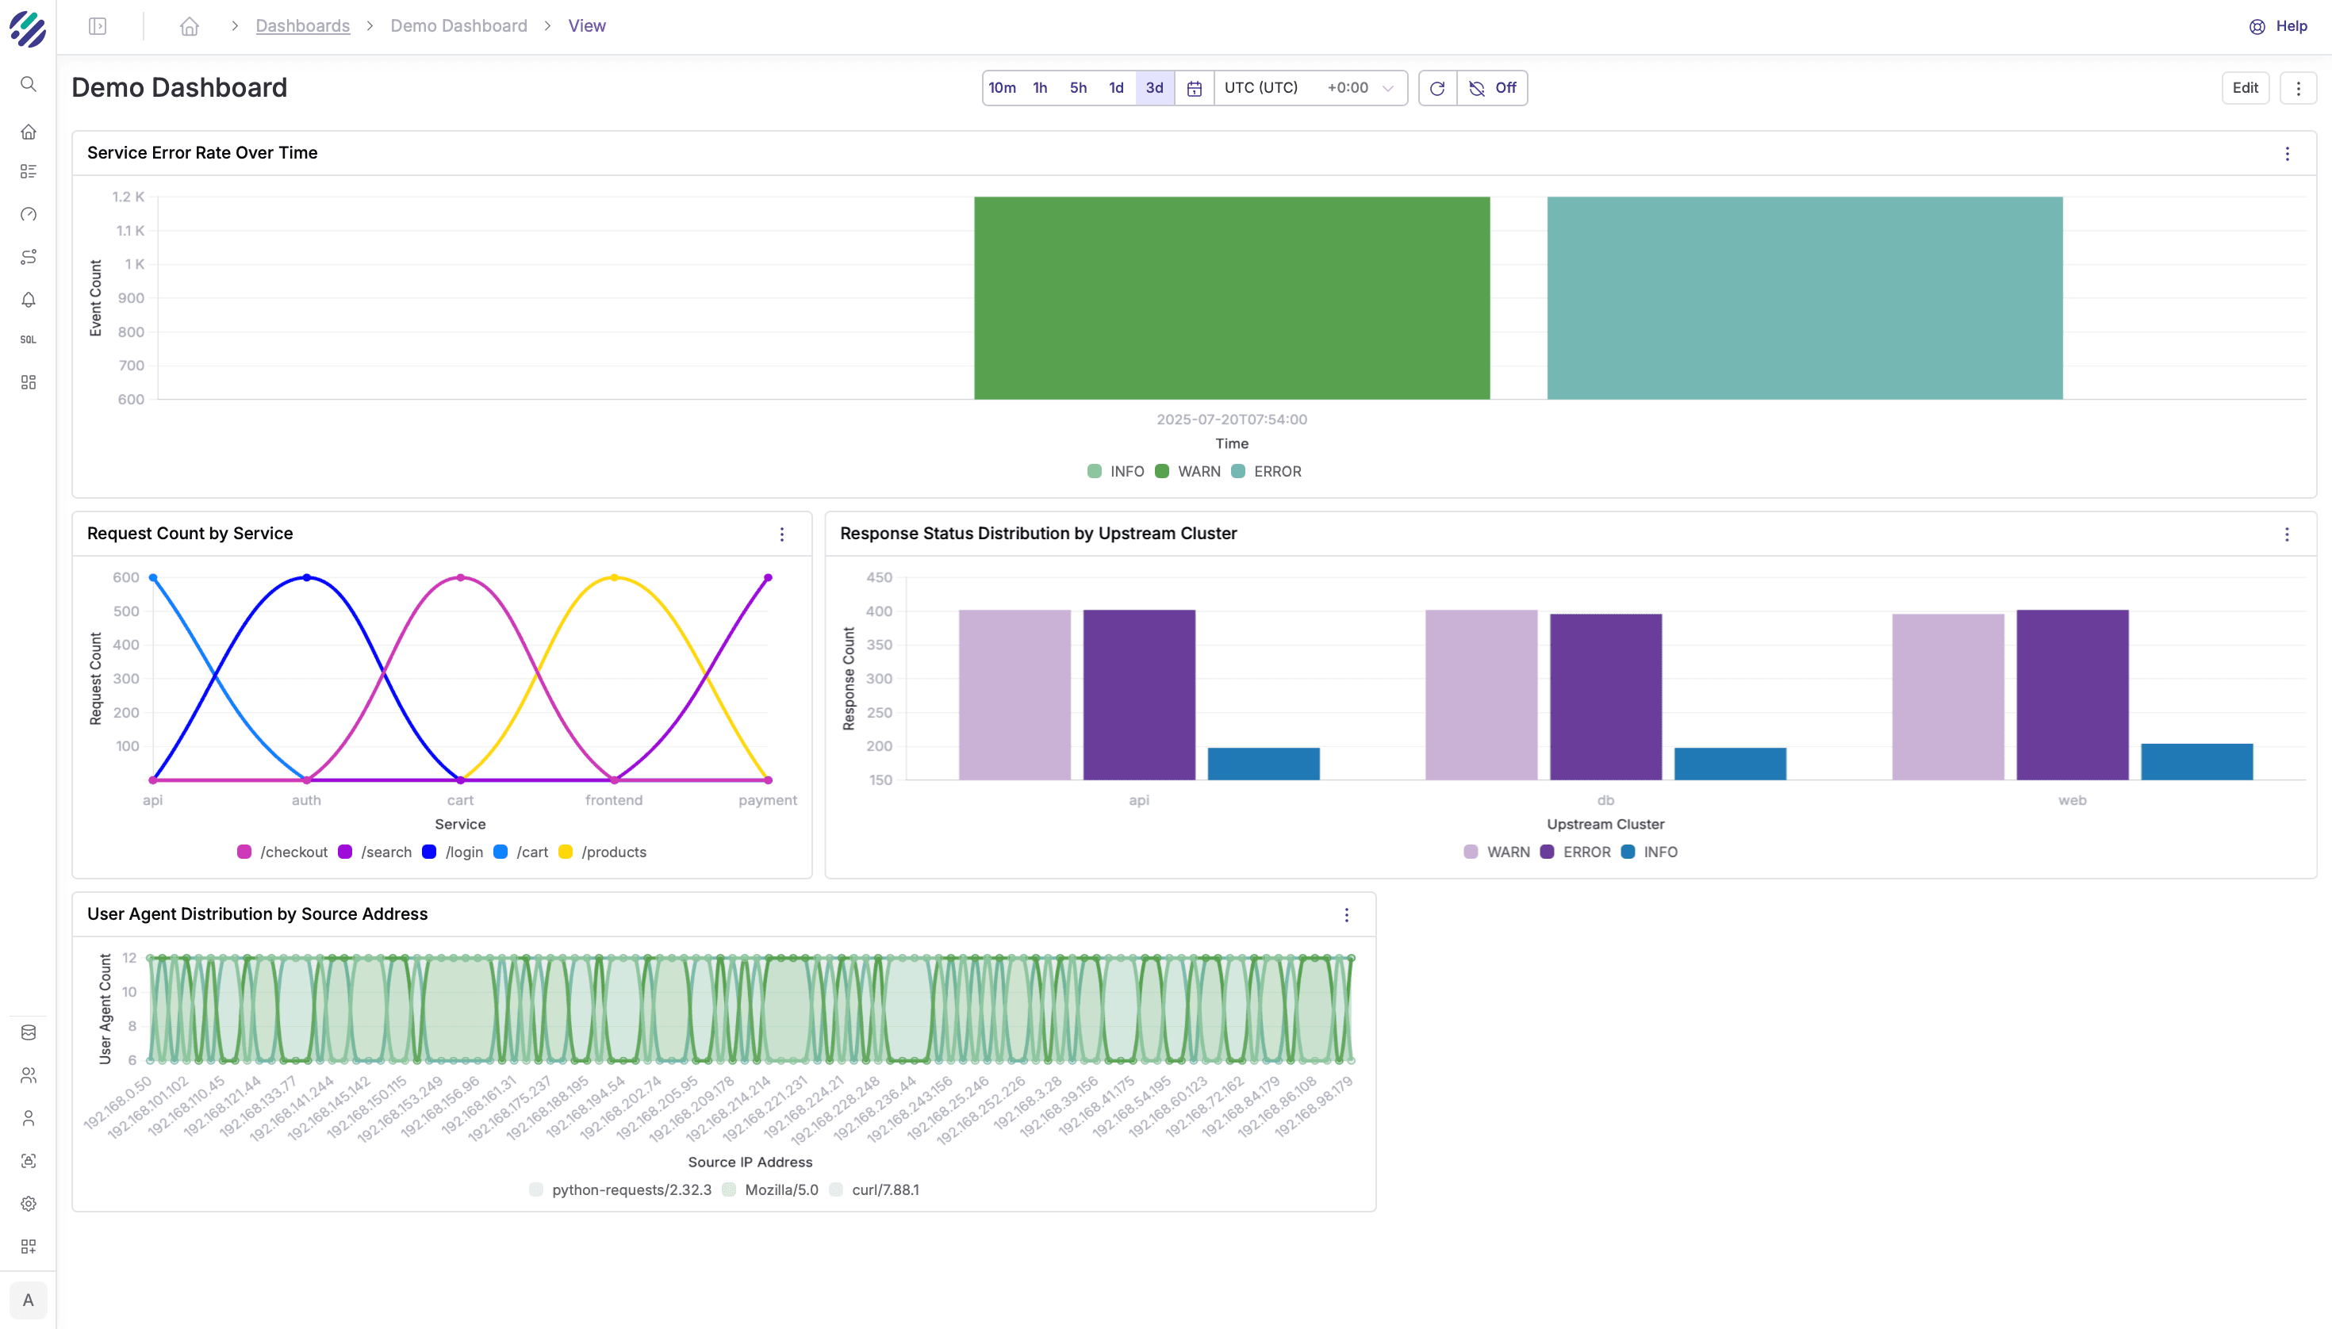
Task: Toggle the sidebar collapse icon
Action: (x=98, y=26)
